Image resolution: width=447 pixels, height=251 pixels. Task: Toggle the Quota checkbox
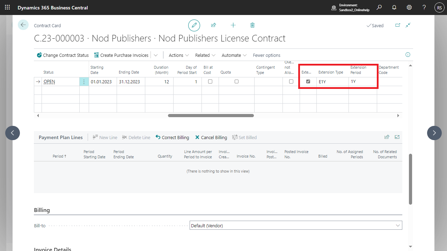[x=236, y=82]
